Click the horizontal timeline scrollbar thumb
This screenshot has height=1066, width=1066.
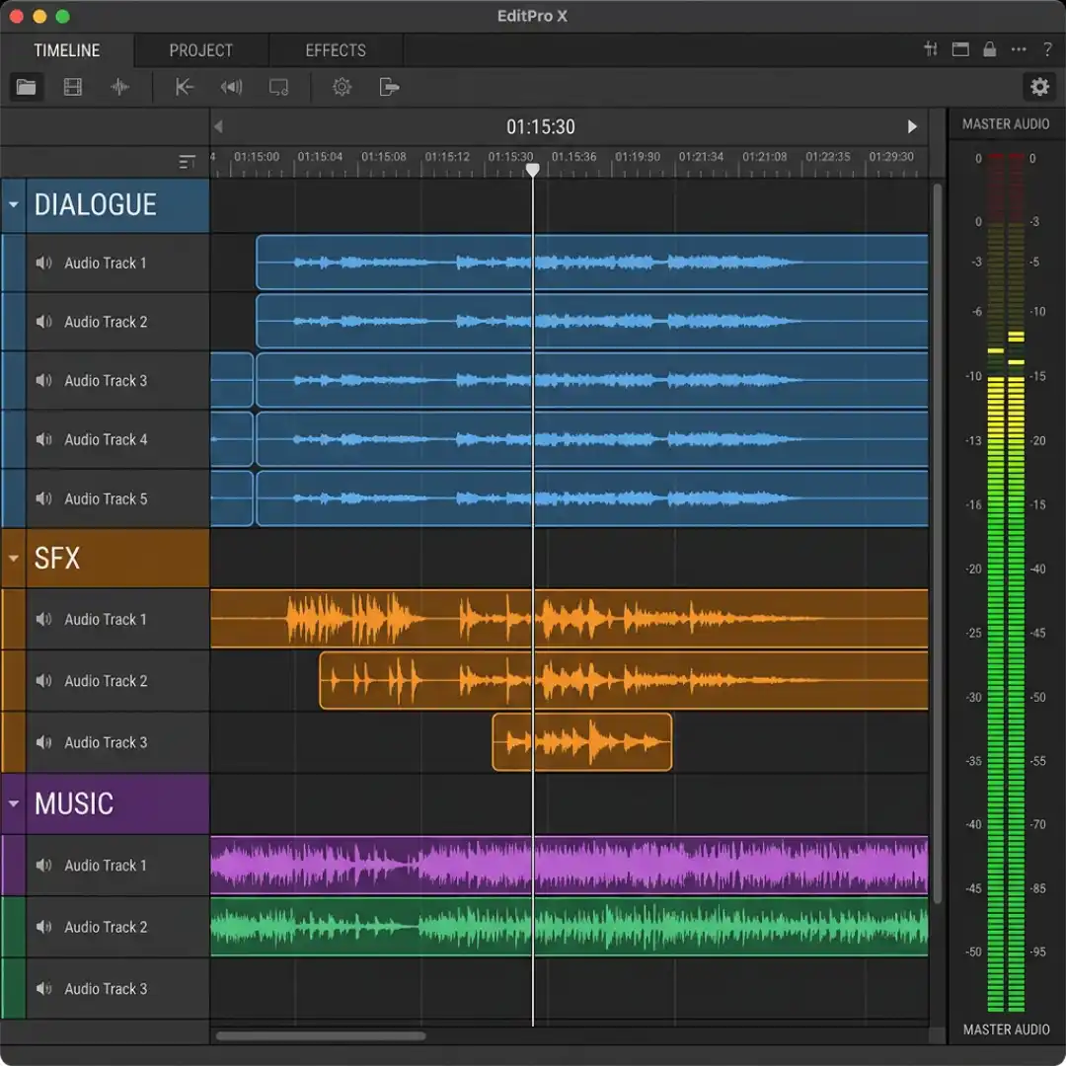coord(321,1036)
